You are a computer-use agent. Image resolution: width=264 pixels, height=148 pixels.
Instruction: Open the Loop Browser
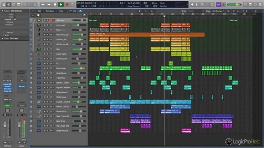(x=255, y=5)
